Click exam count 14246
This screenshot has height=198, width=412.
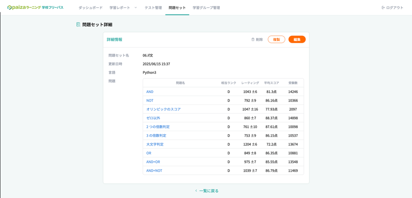pos(293,92)
